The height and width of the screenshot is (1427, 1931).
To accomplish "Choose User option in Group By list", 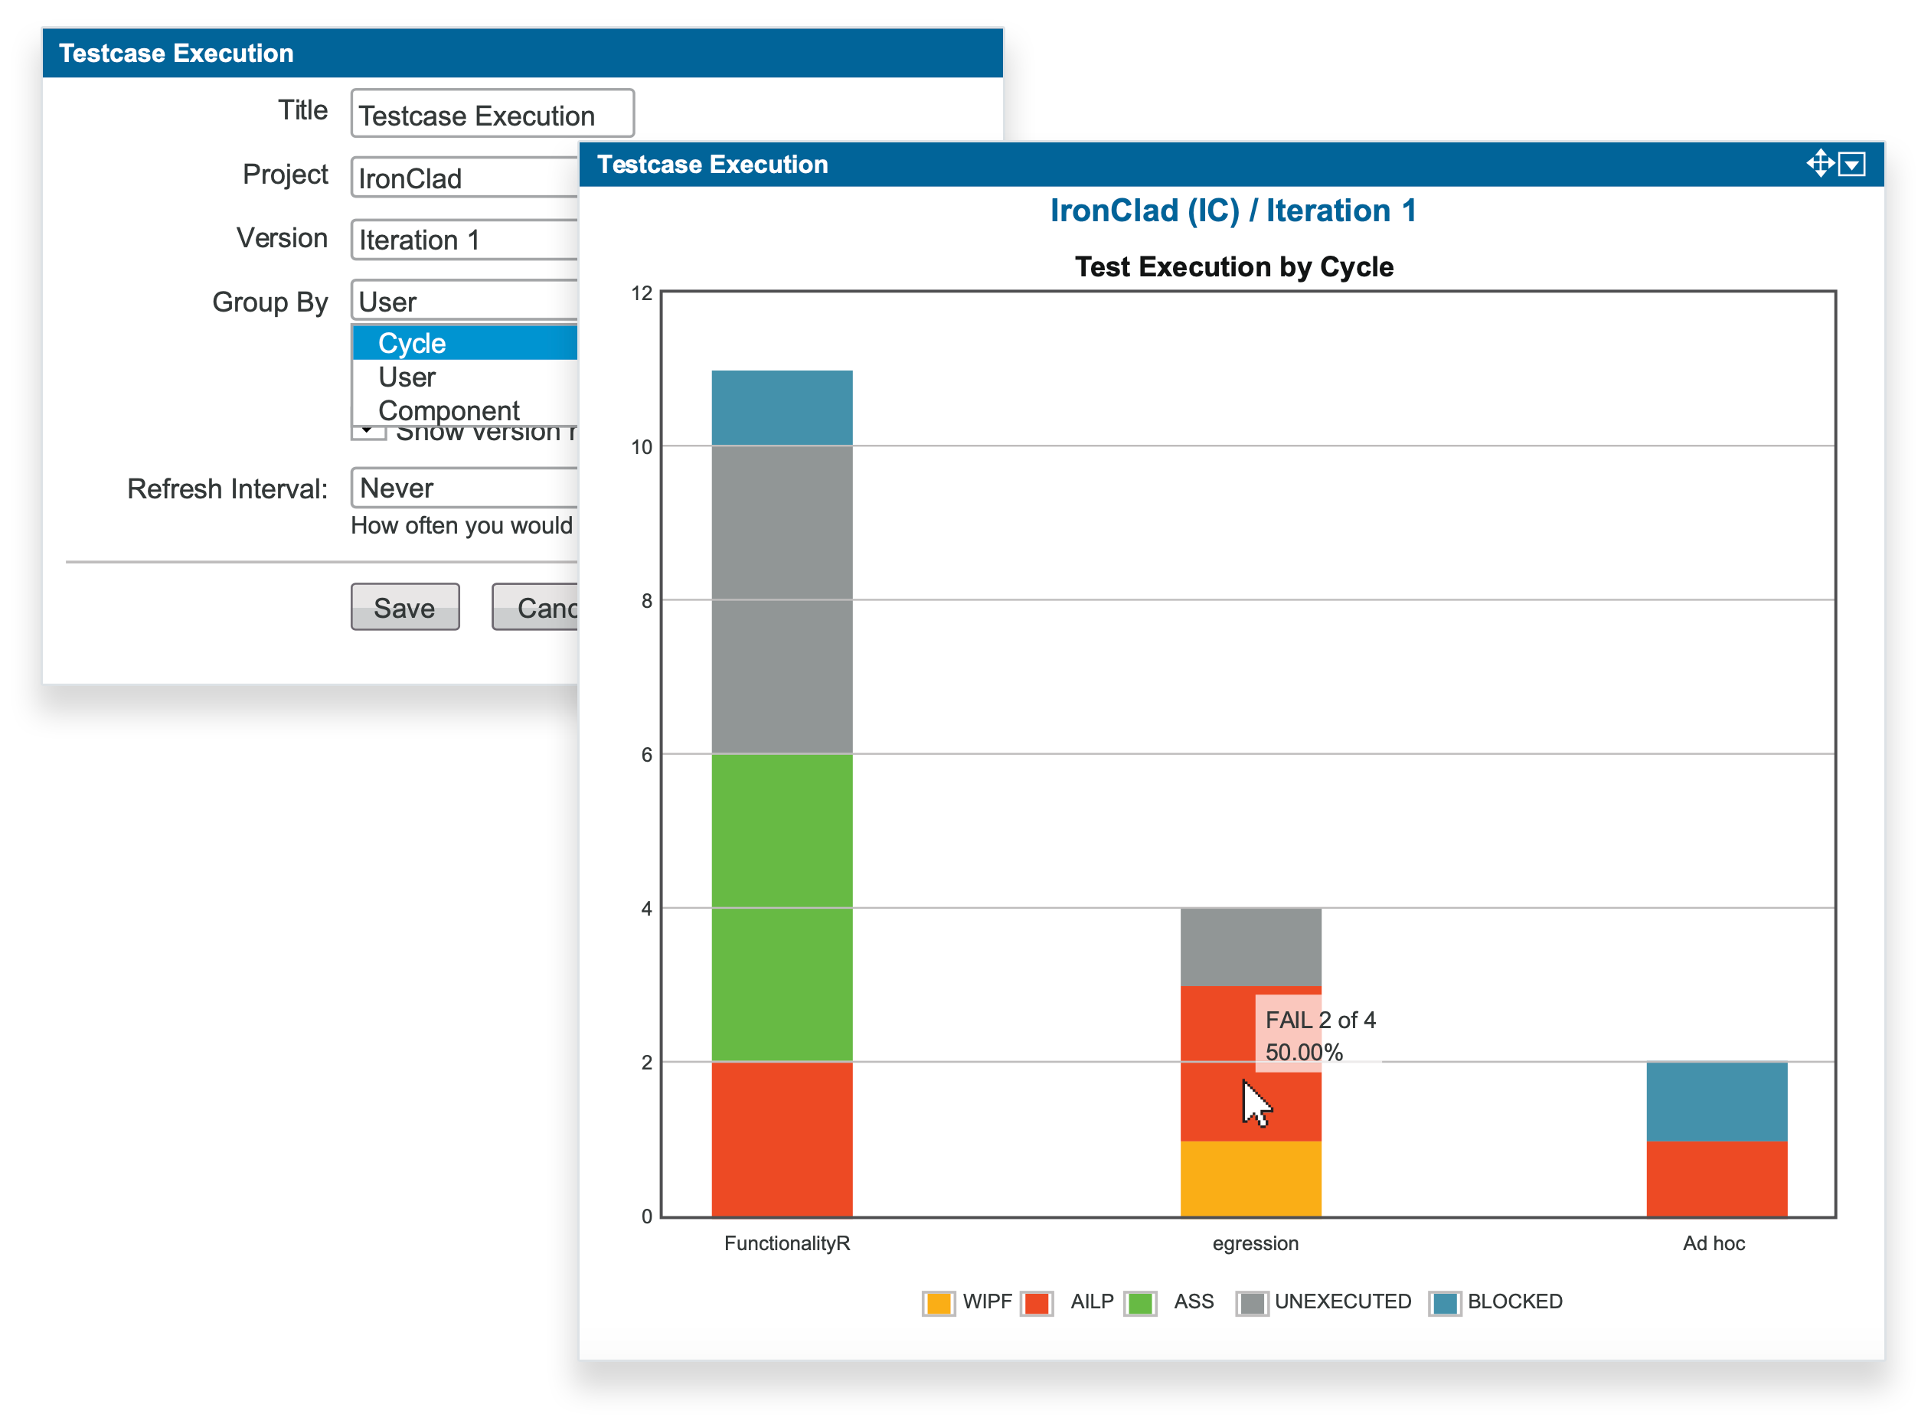I will tap(407, 377).
